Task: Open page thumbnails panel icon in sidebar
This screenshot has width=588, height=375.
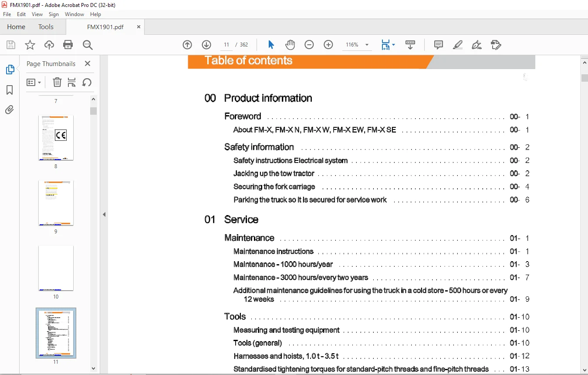Action: pyautogui.click(x=10, y=70)
